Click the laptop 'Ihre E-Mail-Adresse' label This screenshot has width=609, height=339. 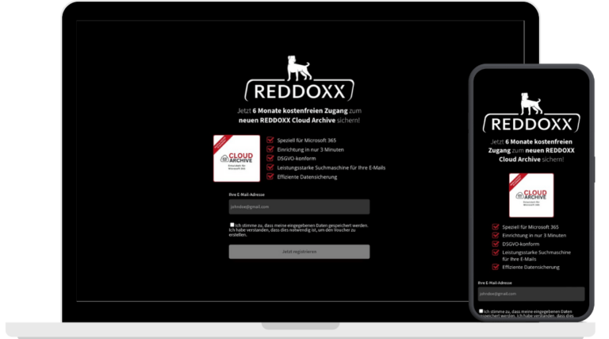pos(247,195)
